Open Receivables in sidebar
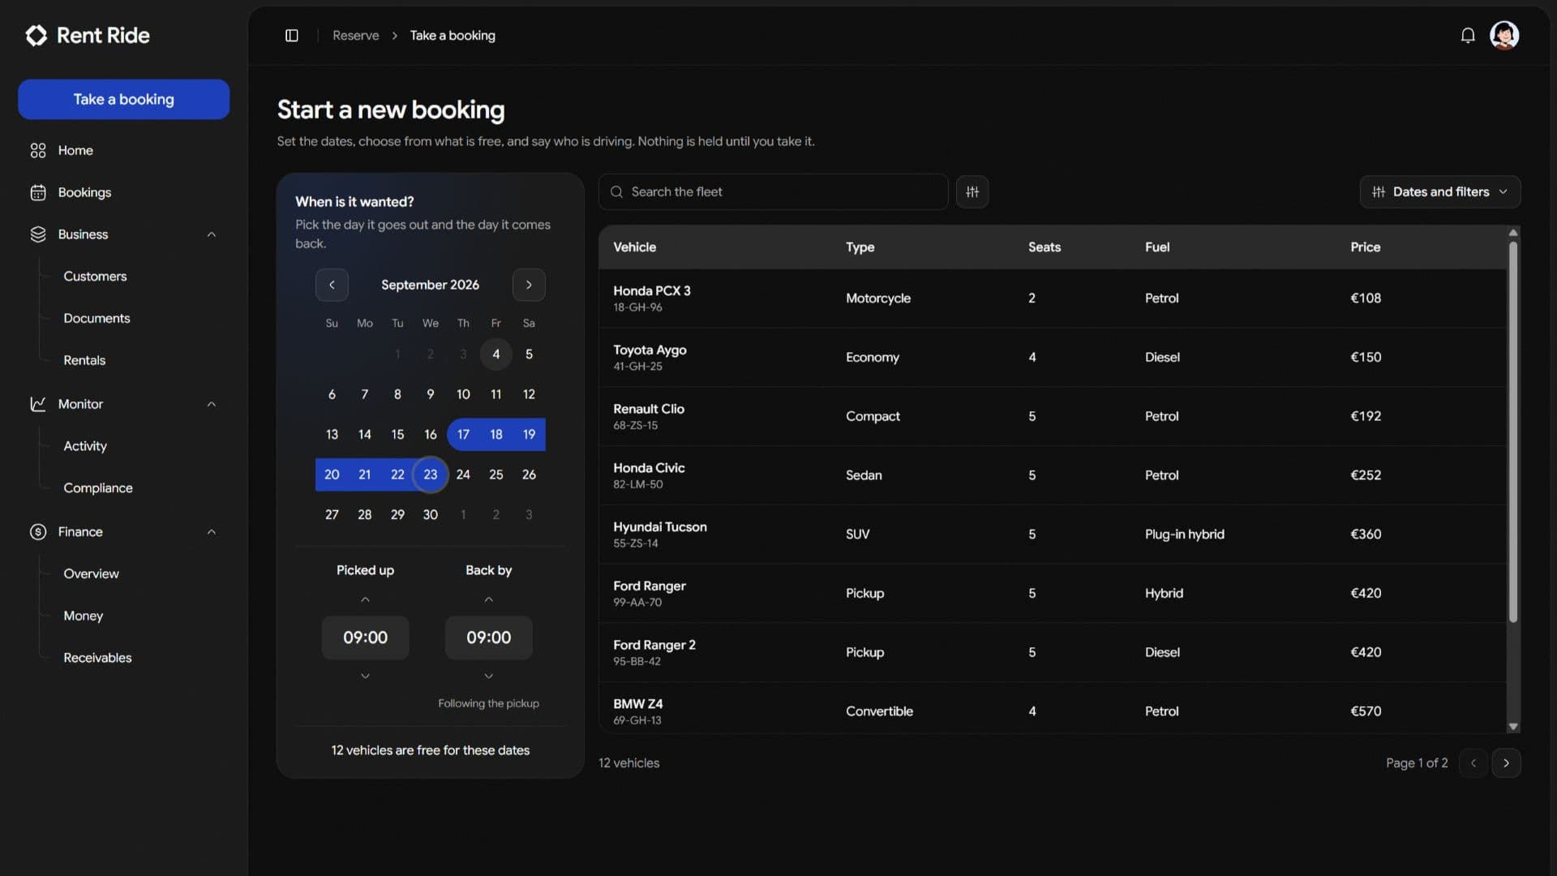Image resolution: width=1557 pixels, height=876 pixels. 97,658
